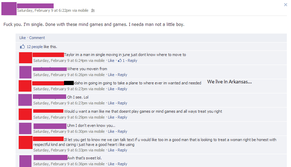Viewport: 291px width, 167px height.
Task: Open red avatar on the 6:24pm comment
Action: [25, 58]
